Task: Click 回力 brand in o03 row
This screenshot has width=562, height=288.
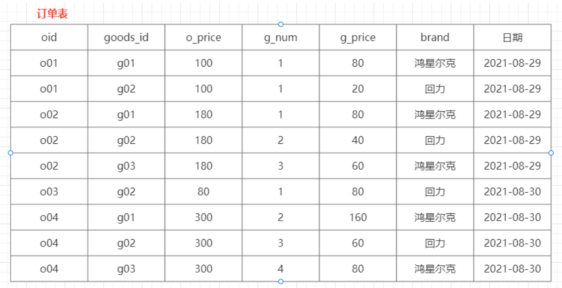Action: (435, 192)
